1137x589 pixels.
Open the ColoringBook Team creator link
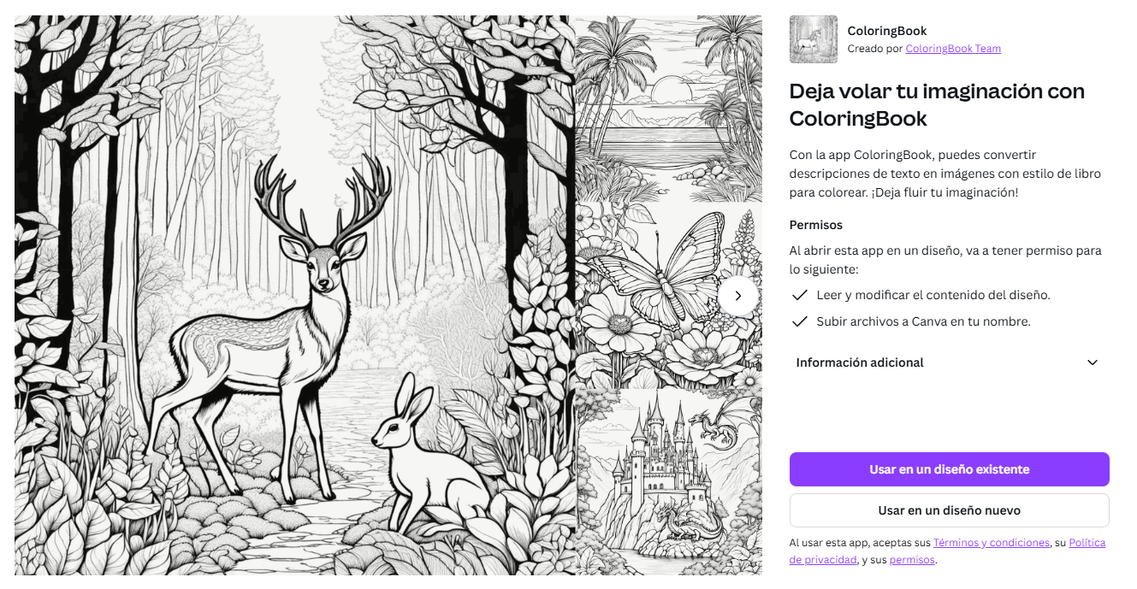point(953,49)
